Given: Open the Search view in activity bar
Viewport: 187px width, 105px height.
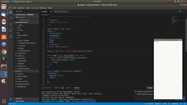Looking at the screenshot, I should click(x=11, y=18).
